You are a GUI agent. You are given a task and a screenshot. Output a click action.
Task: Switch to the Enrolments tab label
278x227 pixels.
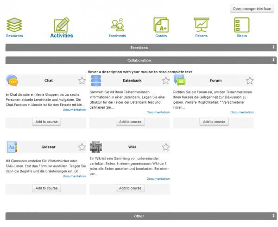tap(117, 36)
